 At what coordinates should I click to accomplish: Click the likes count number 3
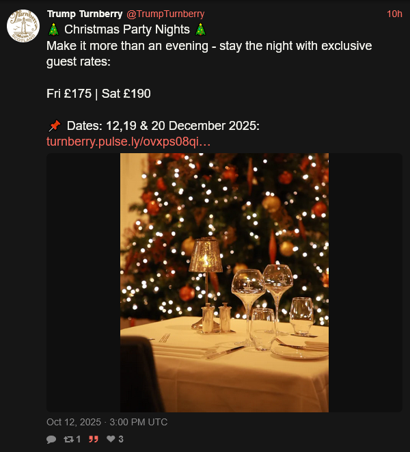[x=121, y=439]
